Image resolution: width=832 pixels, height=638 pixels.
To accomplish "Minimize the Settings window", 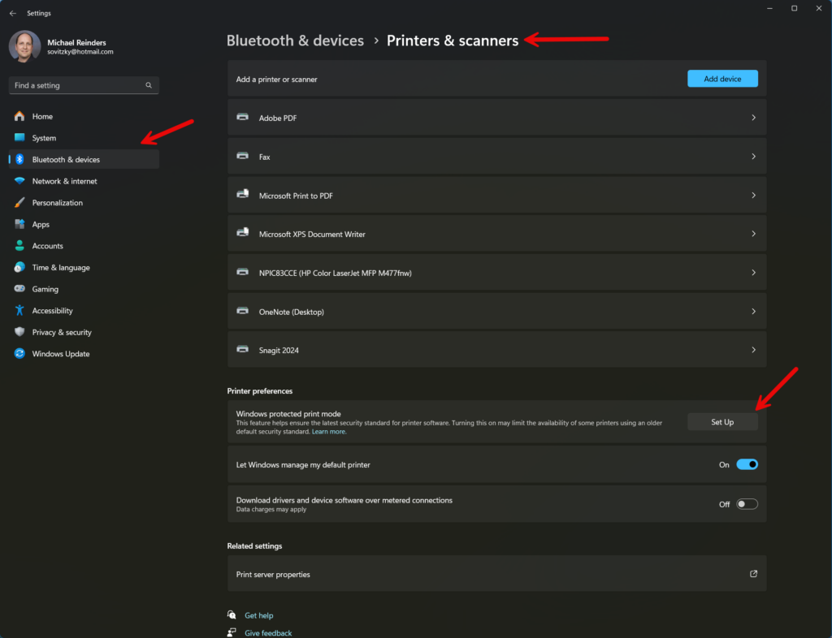I will [x=769, y=8].
